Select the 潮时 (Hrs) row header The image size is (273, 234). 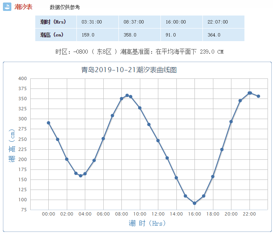tap(56, 22)
